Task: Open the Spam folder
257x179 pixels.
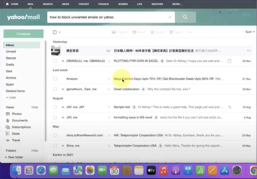Action: 10,84
